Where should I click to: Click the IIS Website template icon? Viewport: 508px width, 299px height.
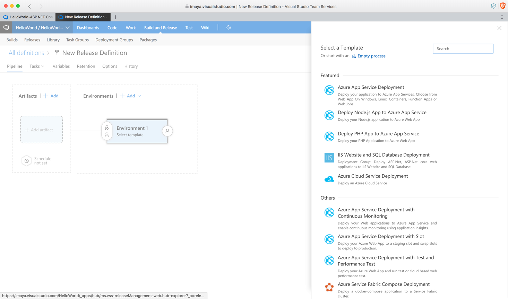tap(329, 158)
